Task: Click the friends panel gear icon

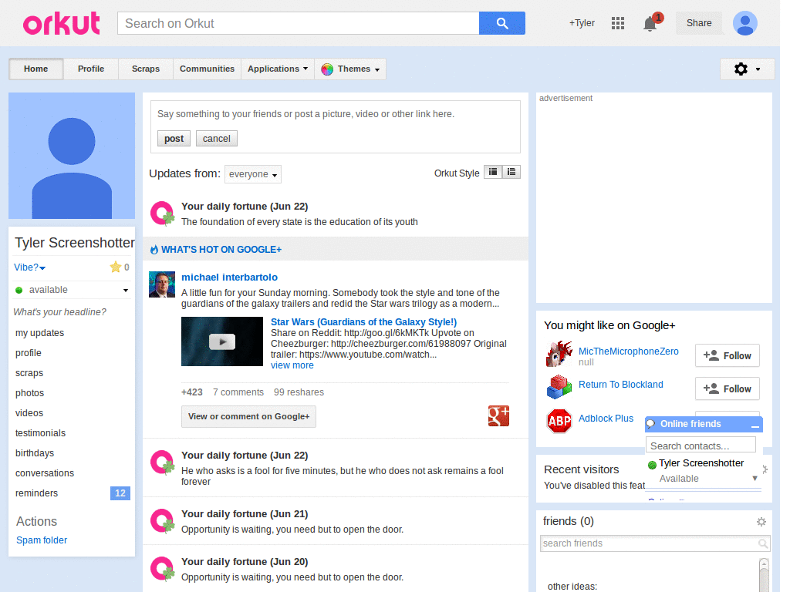Action: click(761, 522)
